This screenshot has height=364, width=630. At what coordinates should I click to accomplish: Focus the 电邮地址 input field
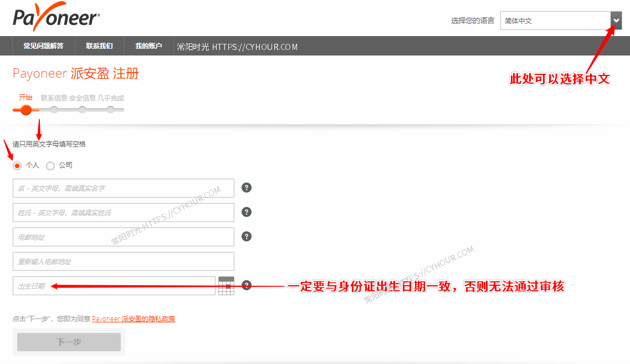coord(124,237)
